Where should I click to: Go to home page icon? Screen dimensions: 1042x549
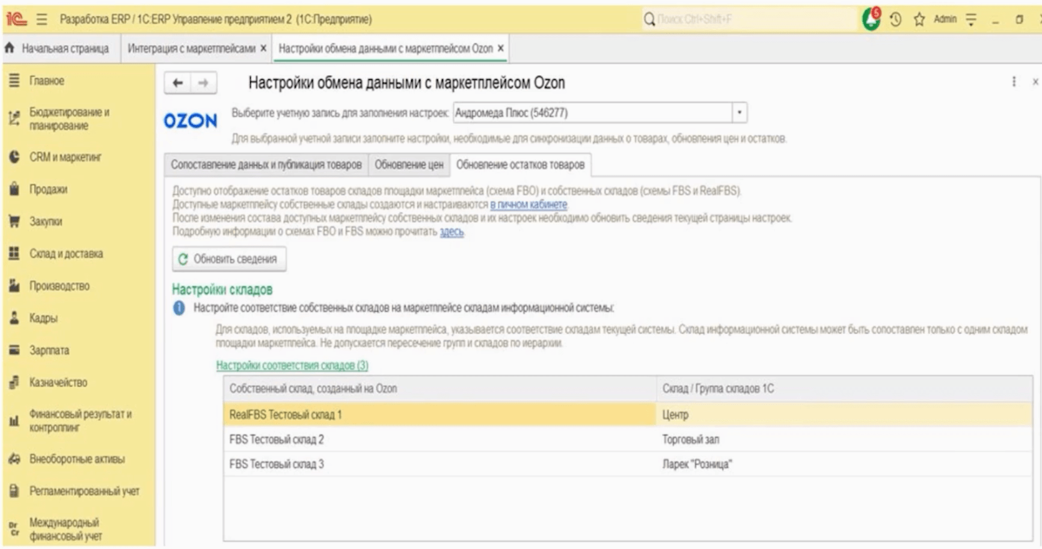pyautogui.click(x=9, y=48)
